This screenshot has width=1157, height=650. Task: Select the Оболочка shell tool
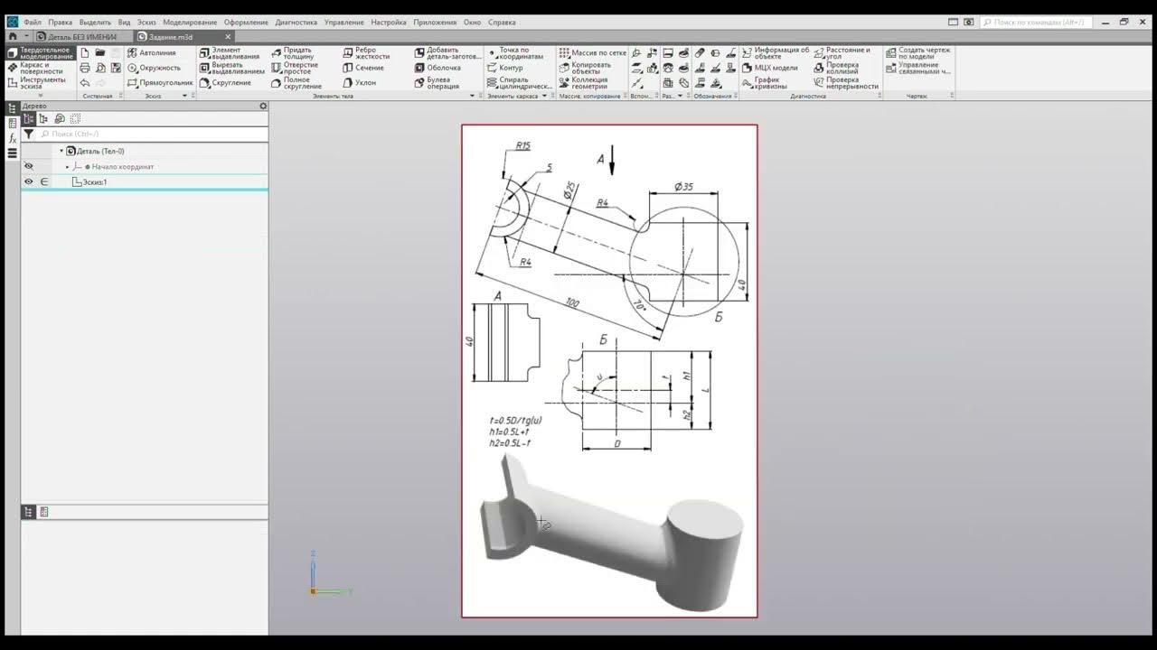tap(437, 68)
